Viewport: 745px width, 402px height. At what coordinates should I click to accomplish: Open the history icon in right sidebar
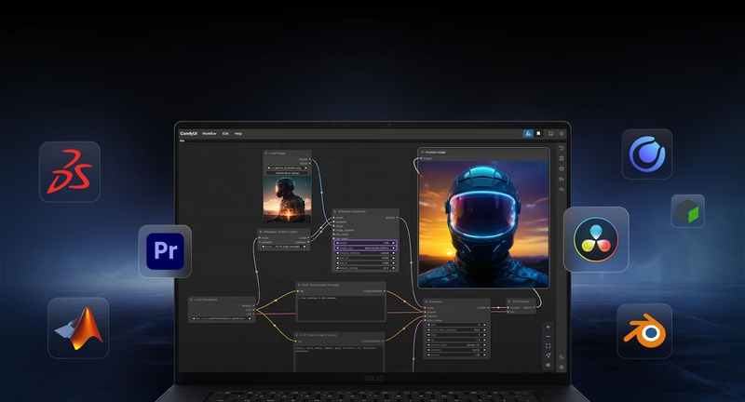(562, 148)
